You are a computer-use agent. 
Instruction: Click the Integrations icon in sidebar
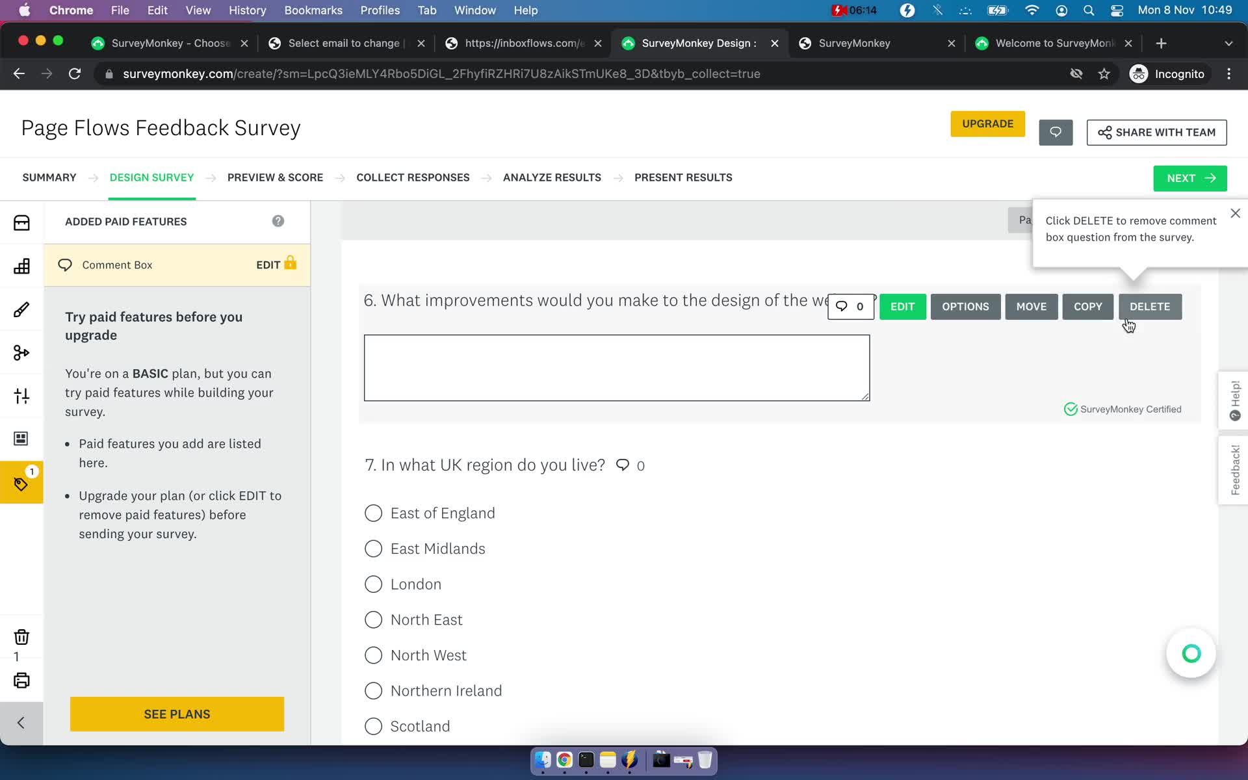pos(21,352)
